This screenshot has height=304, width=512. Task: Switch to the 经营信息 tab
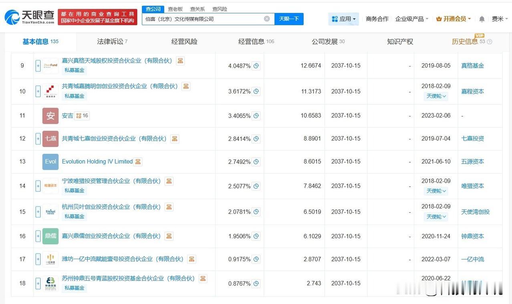point(256,42)
